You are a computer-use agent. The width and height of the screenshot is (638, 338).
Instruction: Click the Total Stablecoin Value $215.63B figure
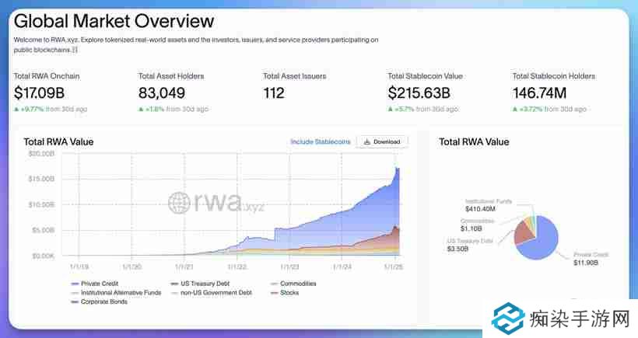click(424, 93)
